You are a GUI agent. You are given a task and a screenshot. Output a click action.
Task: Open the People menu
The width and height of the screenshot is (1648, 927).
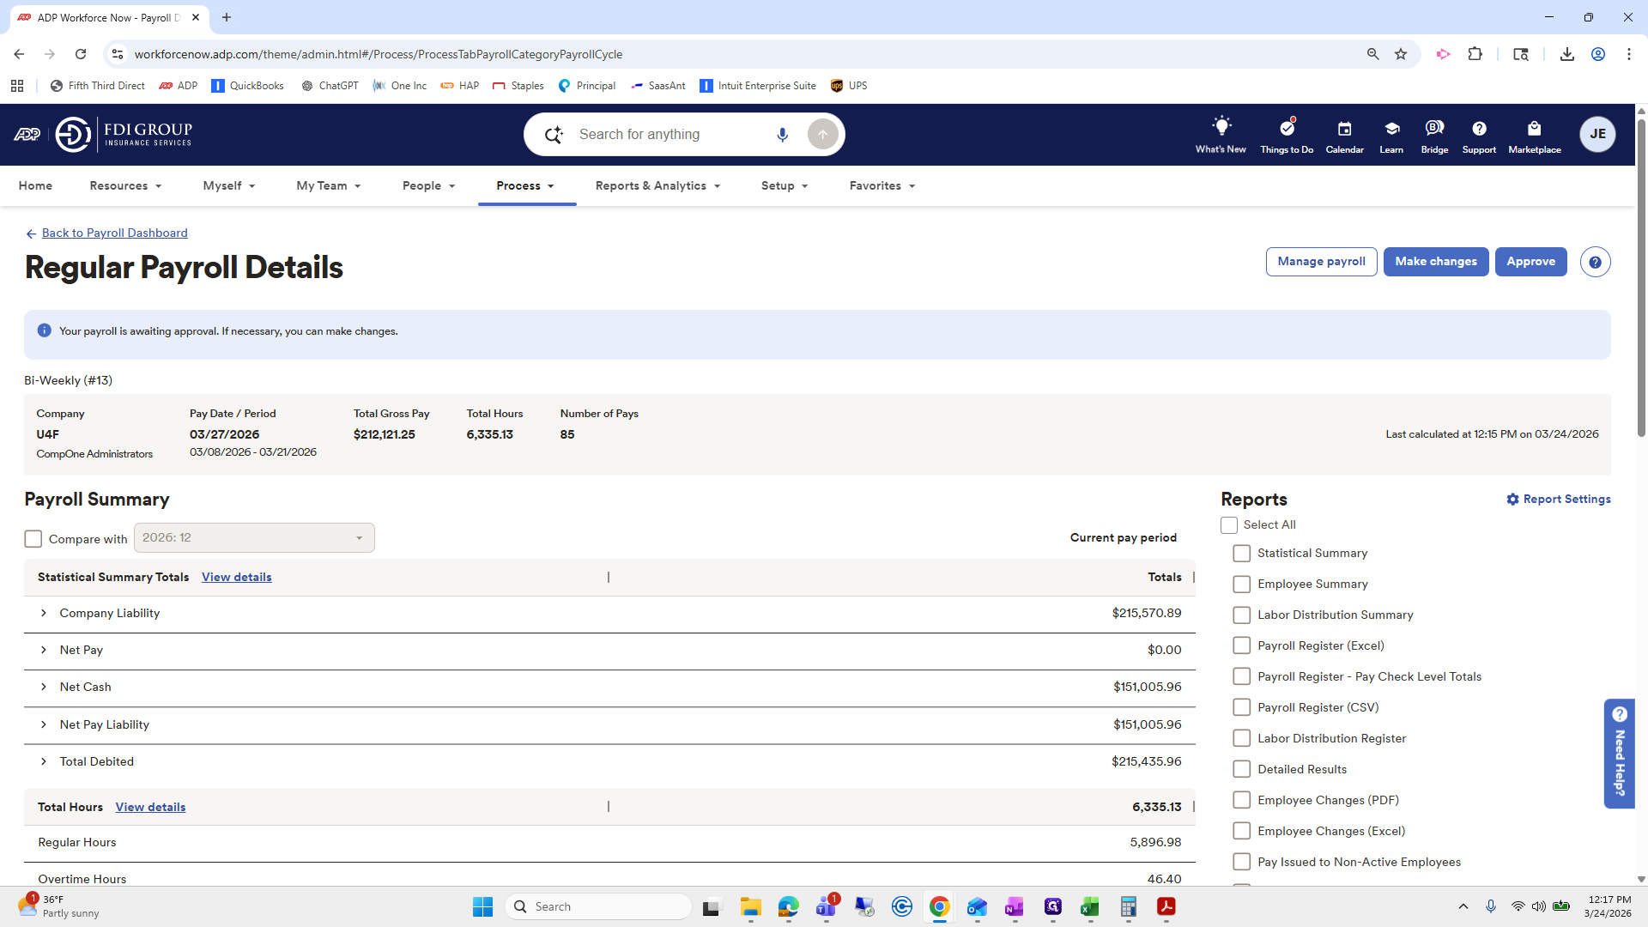click(x=428, y=186)
